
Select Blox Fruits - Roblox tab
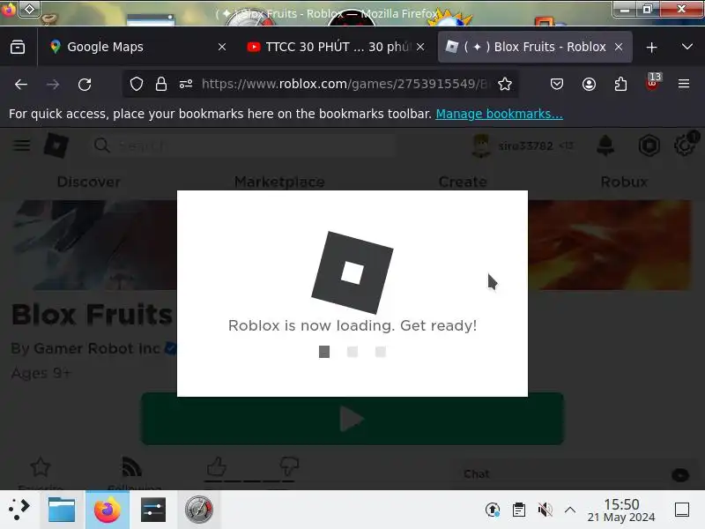point(535,47)
